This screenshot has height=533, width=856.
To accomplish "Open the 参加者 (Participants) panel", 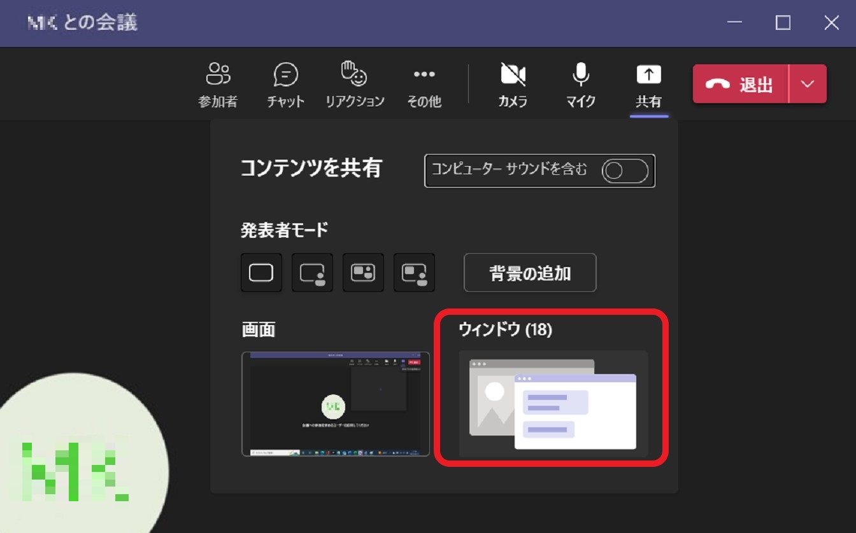I will pos(218,84).
